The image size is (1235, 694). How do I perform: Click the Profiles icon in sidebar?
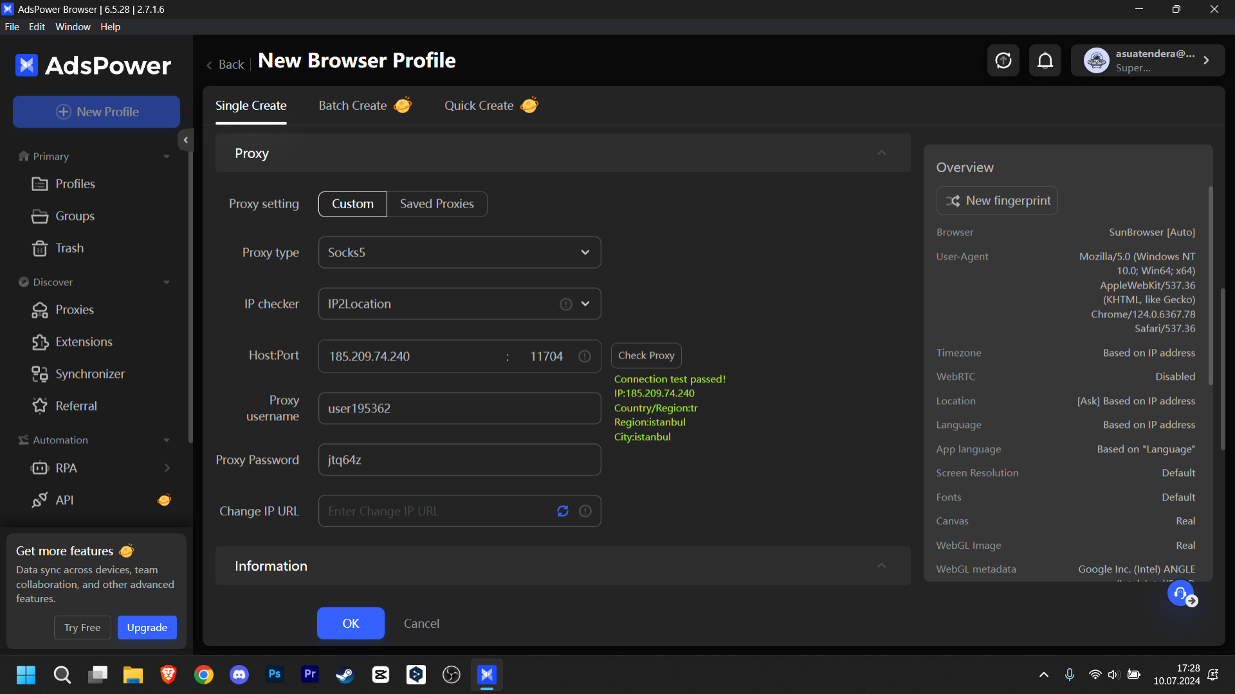40,184
